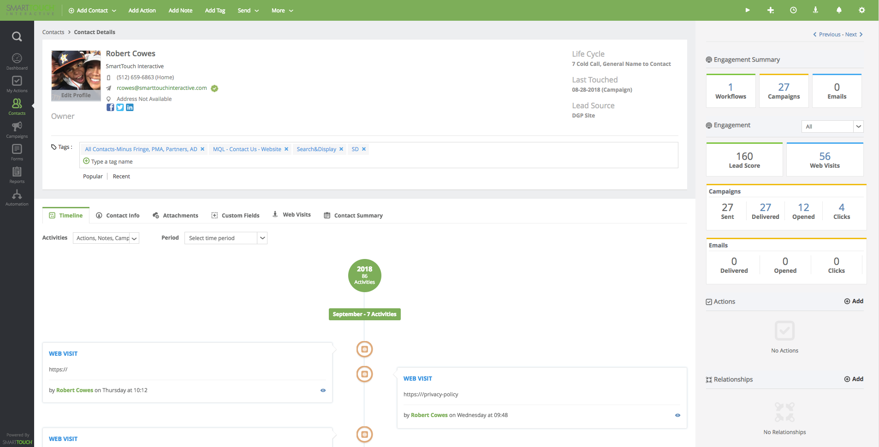Remove All Contacts-Minus Fringe tag
This screenshot has height=447, width=879.
pos(202,149)
